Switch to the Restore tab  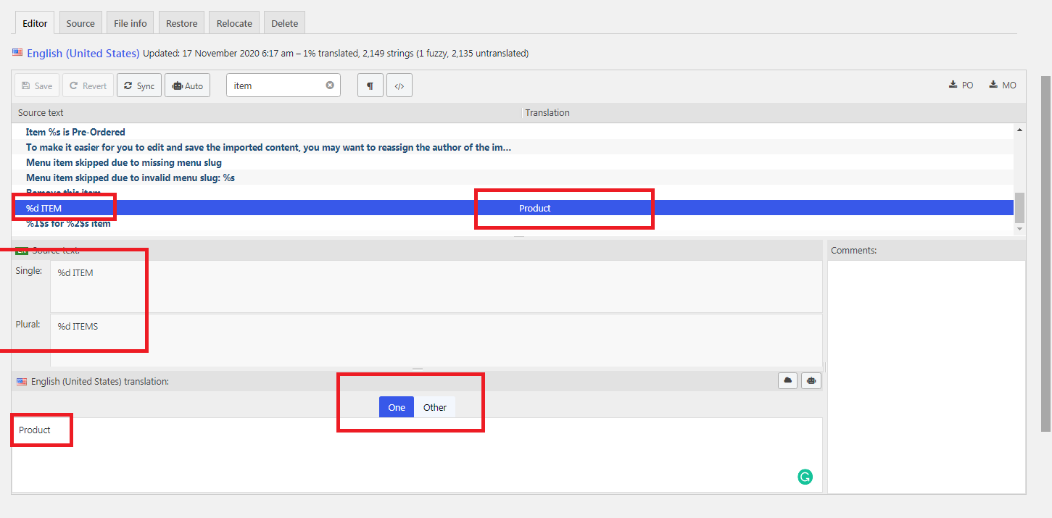pos(181,23)
